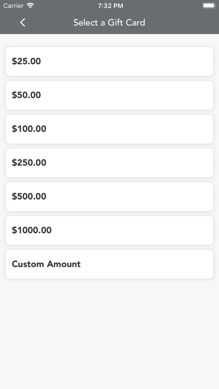This screenshot has width=219, height=389.
Task: Tap the Select a Gift Card title
Action: click(109, 22)
